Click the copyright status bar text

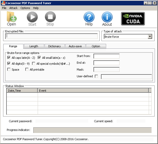(x=46, y=139)
